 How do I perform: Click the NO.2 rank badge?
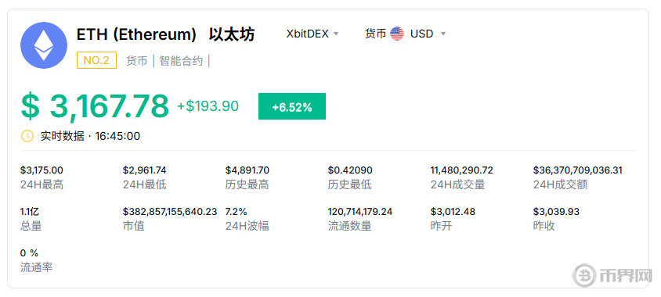(96, 61)
